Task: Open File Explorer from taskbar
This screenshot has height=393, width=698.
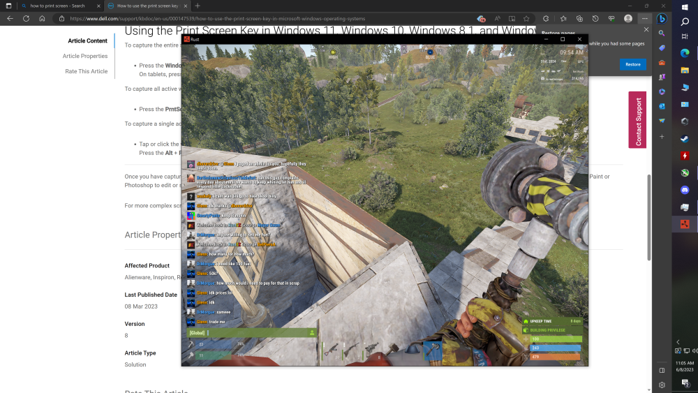Action: tap(685, 71)
